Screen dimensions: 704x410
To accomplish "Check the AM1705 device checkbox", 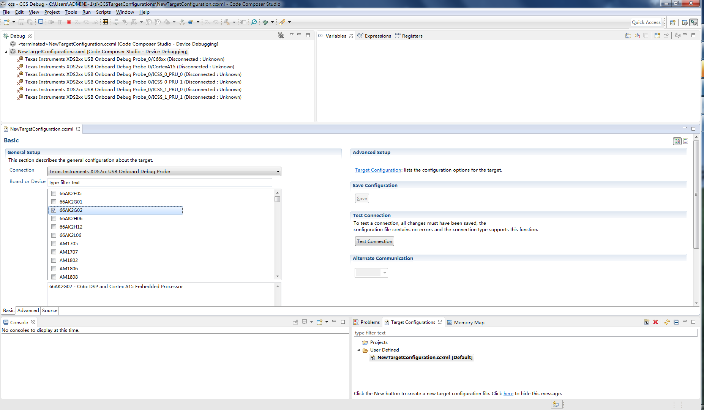I will pyautogui.click(x=54, y=244).
